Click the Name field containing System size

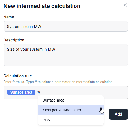coord(66,26)
